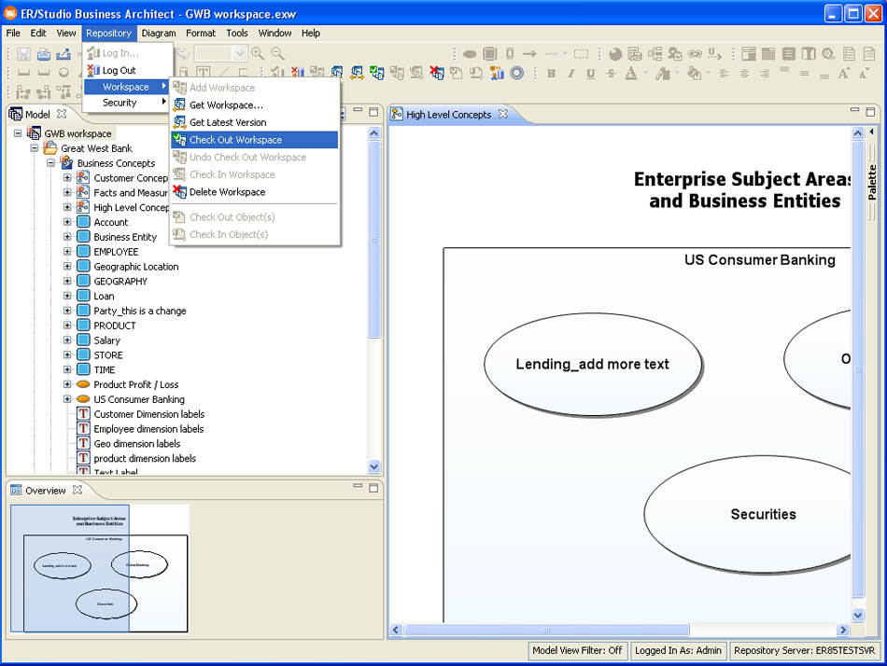Expand the EMPLOYEE tree node

pyautogui.click(x=67, y=251)
